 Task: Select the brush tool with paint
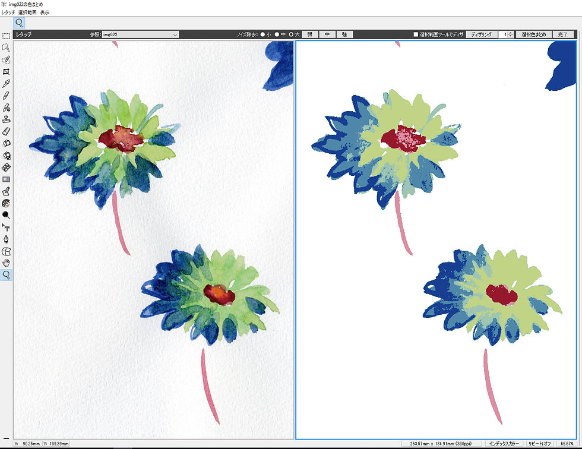6,107
